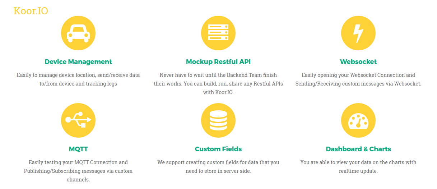Click the device location and tracking logs description
The width and height of the screenshot is (437, 189).
tap(78, 79)
